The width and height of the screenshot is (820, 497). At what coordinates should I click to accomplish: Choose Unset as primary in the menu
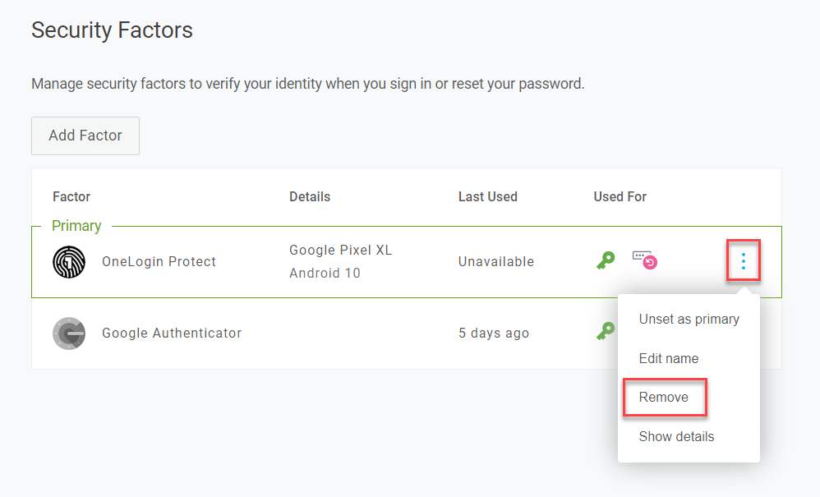pos(689,319)
